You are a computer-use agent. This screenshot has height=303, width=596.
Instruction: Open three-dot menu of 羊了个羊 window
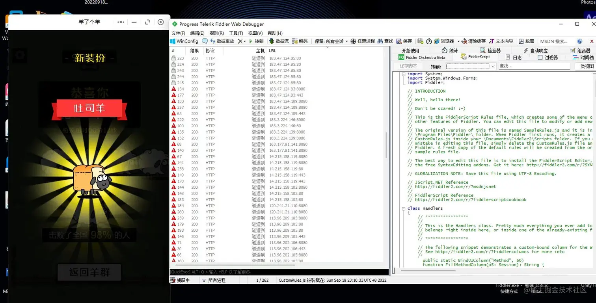click(121, 22)
